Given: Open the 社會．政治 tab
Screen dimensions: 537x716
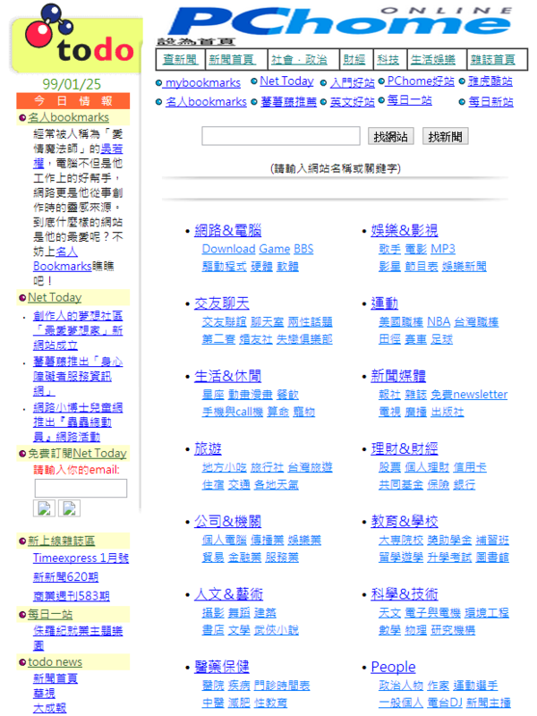Looking at the screenshot, I should (x=299, y=59).
